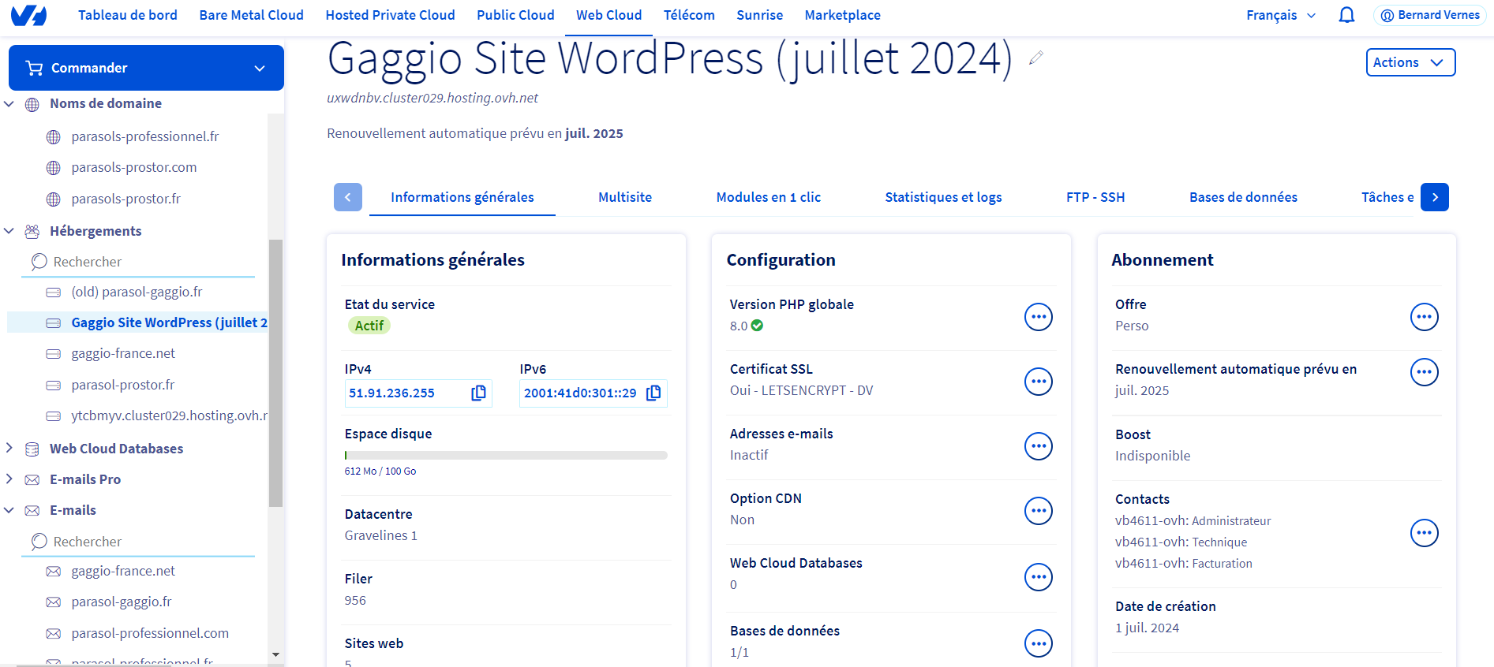The height and width of the screenshot is (667, 1494).
Task: Open the Français language selector
Action: pyautogui.click(x=1280, y=16)
